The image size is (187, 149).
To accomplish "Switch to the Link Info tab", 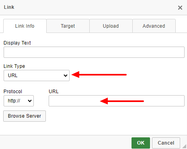I will coord(25,26).
